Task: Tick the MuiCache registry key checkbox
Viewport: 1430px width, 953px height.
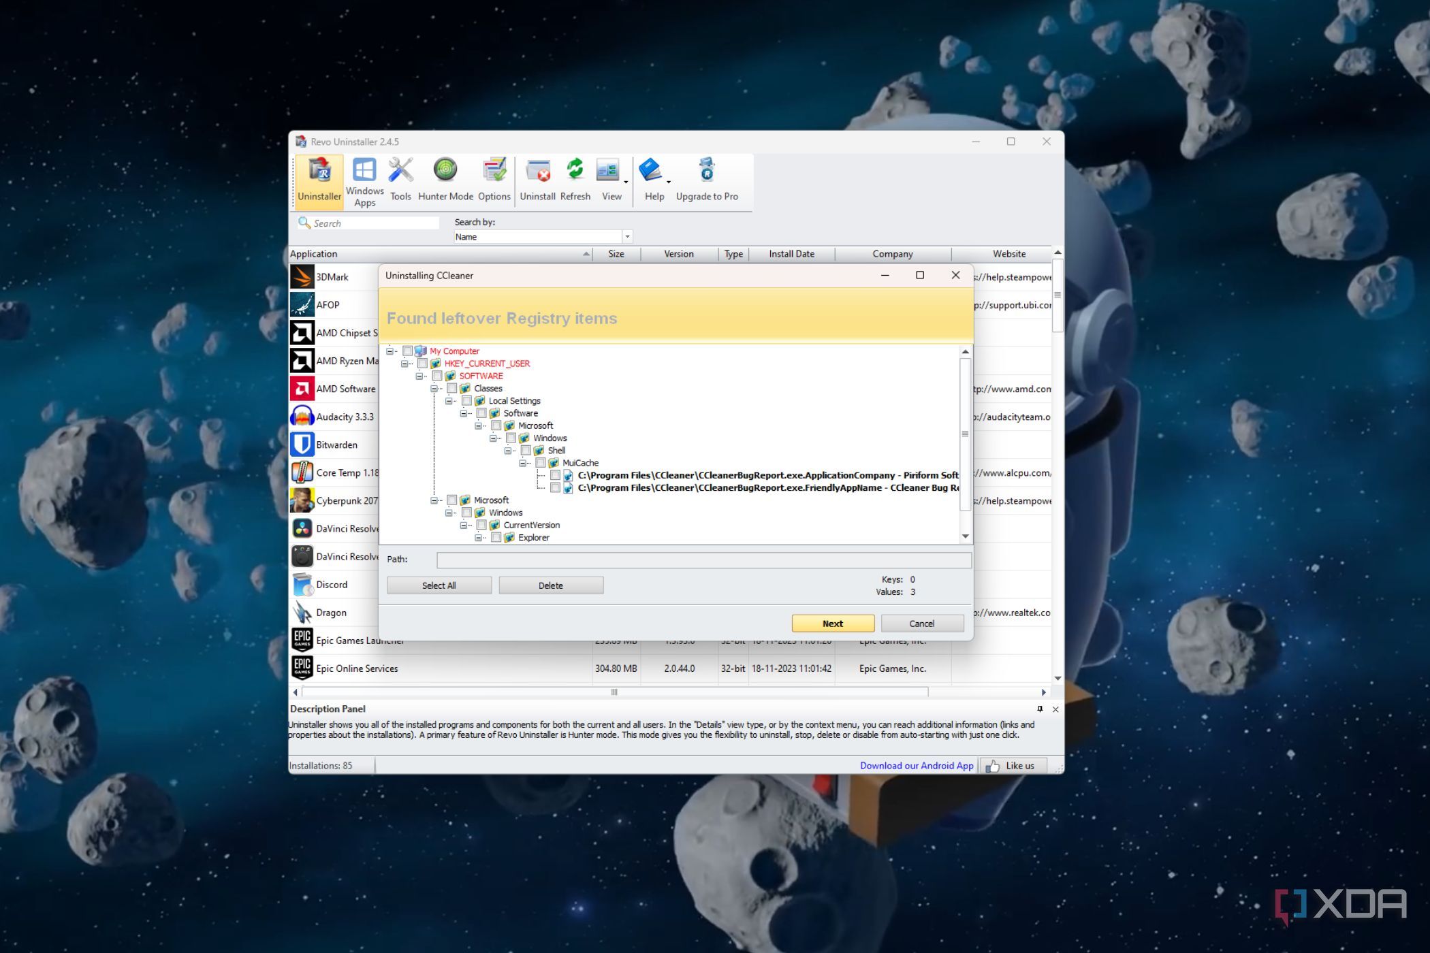Action: 540,463
